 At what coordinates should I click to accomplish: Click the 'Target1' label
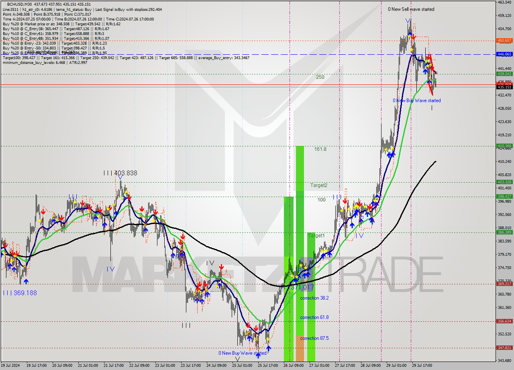pyautogui.click(x=316, y=236)
